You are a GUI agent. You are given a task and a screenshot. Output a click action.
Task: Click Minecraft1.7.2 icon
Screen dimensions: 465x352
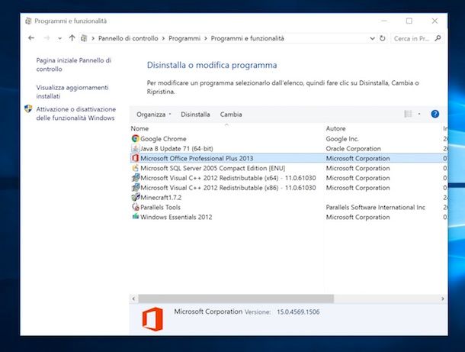[136, 197]
